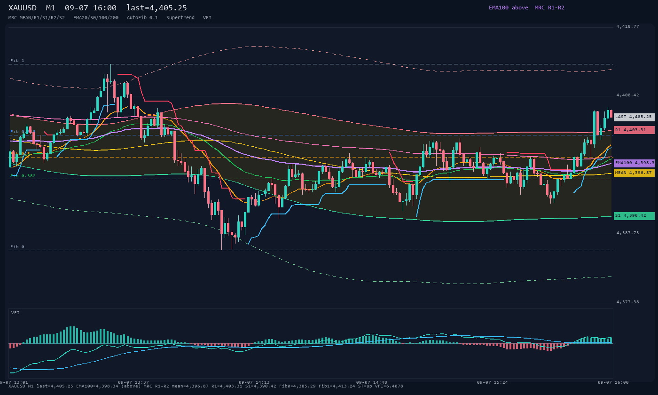Select the 4,387.73 price axis value
The image size is (658, 395).
[x=628, y=233]
